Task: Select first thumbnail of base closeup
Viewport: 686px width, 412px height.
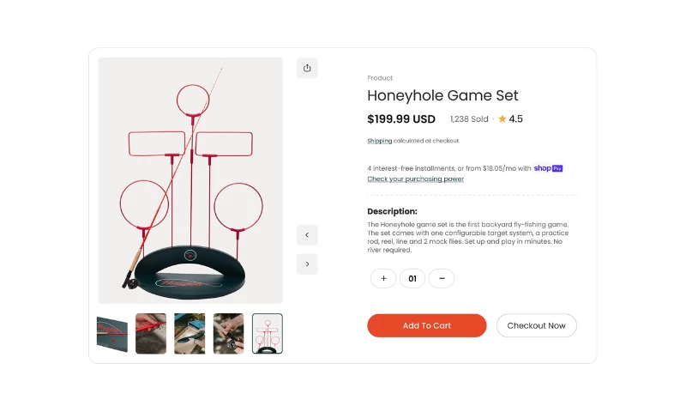Action: point(112,334)
